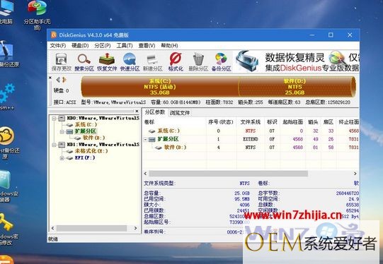Expand the EFI (F:) tree node
The height and width of the screenshot is (264, 383).
tap(62, 158)
